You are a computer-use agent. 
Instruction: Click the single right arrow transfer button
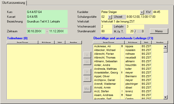(x=87, y=72)
